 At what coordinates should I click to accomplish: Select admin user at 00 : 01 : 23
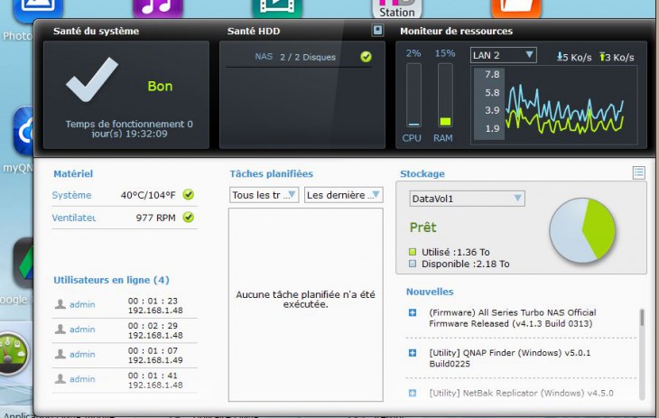coord(82,304)
